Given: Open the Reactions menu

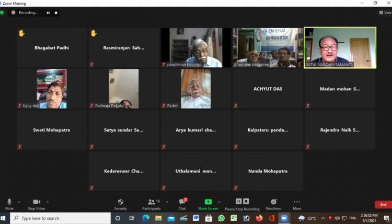Looking at the screenshot, I should point(273,203).
